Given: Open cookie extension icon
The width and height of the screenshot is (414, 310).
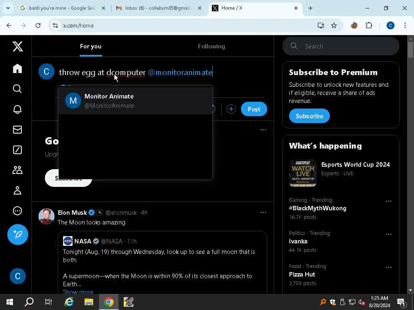Looking at the screenshot, I should coord(354,25).
